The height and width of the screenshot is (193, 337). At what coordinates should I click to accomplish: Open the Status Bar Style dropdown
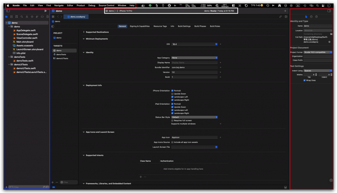(194, 117)
